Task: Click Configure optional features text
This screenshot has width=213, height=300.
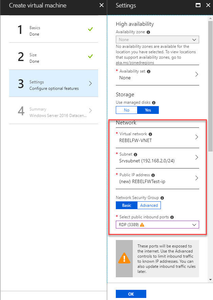Action: click(x=54, y=88)
